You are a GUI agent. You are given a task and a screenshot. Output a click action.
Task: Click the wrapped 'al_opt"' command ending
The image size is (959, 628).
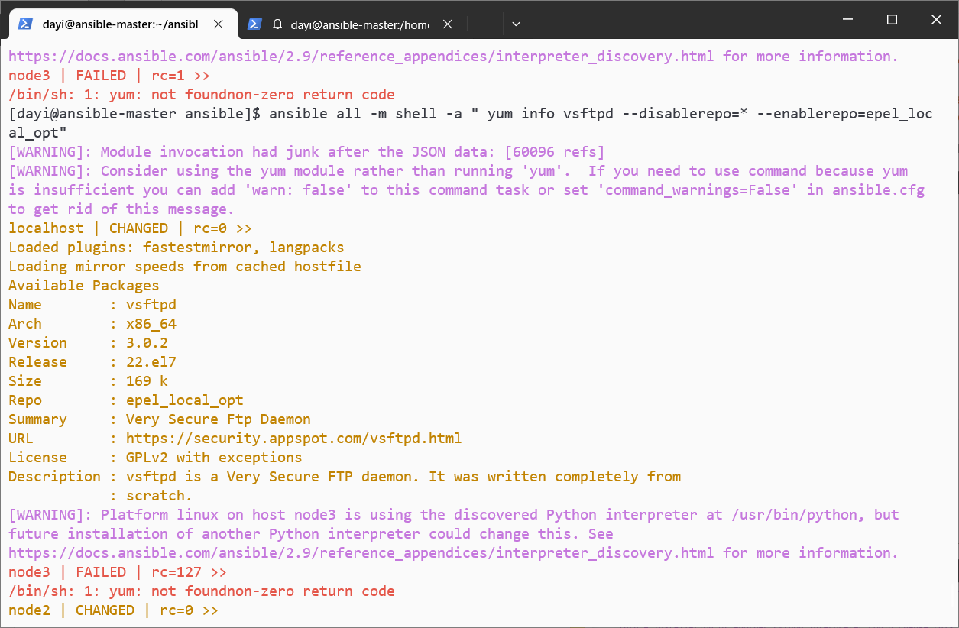(x=37, y=133)
